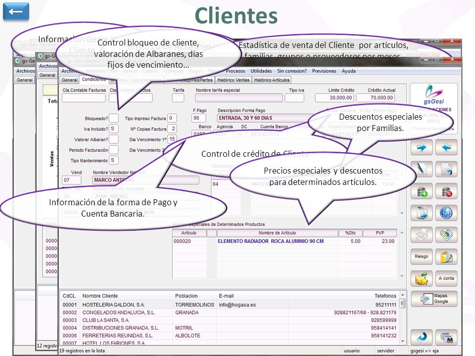Click the Periodo Facturación field box
475x356 pixels.
tap(114, 150)
